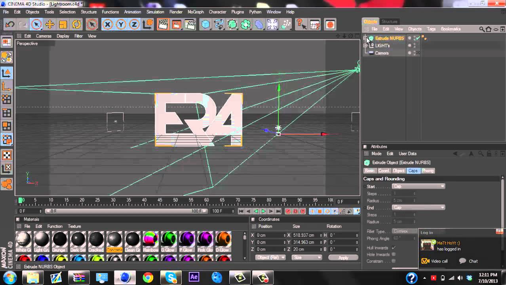Open the light objects icon

tap(286, 25)
